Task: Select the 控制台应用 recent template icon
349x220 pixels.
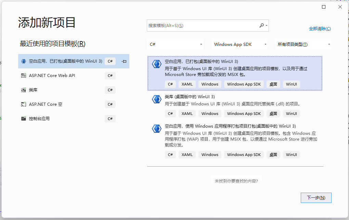Action: click(23, 119)
